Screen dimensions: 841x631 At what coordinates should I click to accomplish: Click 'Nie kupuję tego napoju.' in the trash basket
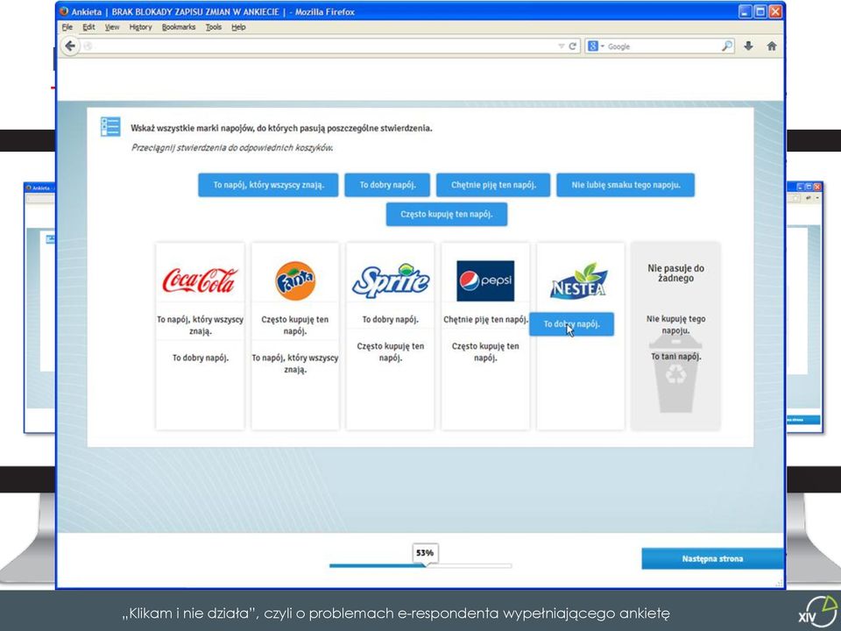[x=675, y=324]
